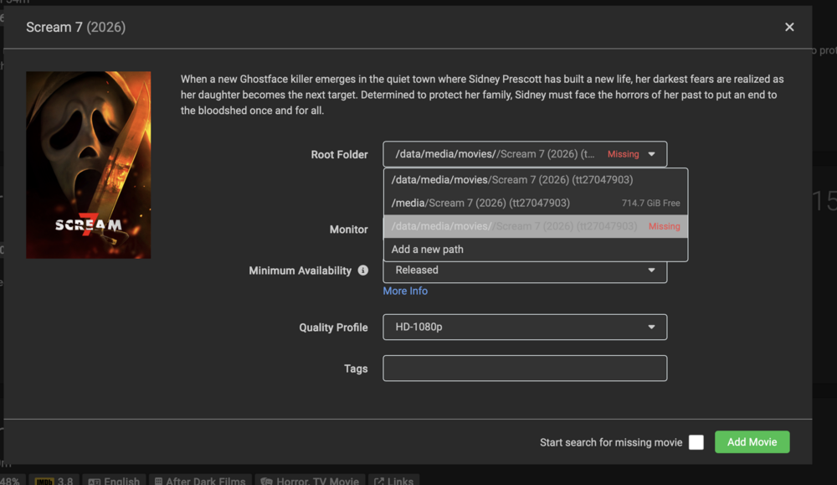
Task: Click into the Tags input field
Action: 525,368
